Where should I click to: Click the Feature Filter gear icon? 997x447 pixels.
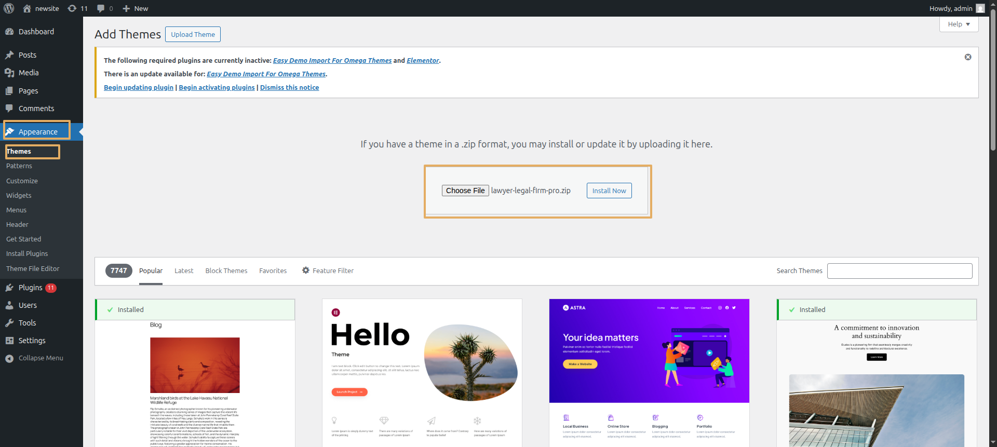pos(306,270)
